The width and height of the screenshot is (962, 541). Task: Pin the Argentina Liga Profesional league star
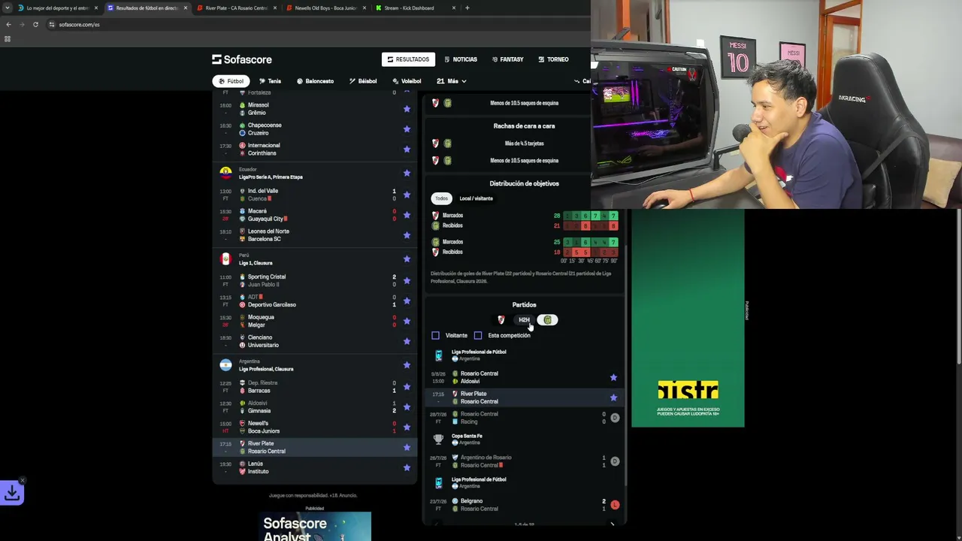pos(407,365)
